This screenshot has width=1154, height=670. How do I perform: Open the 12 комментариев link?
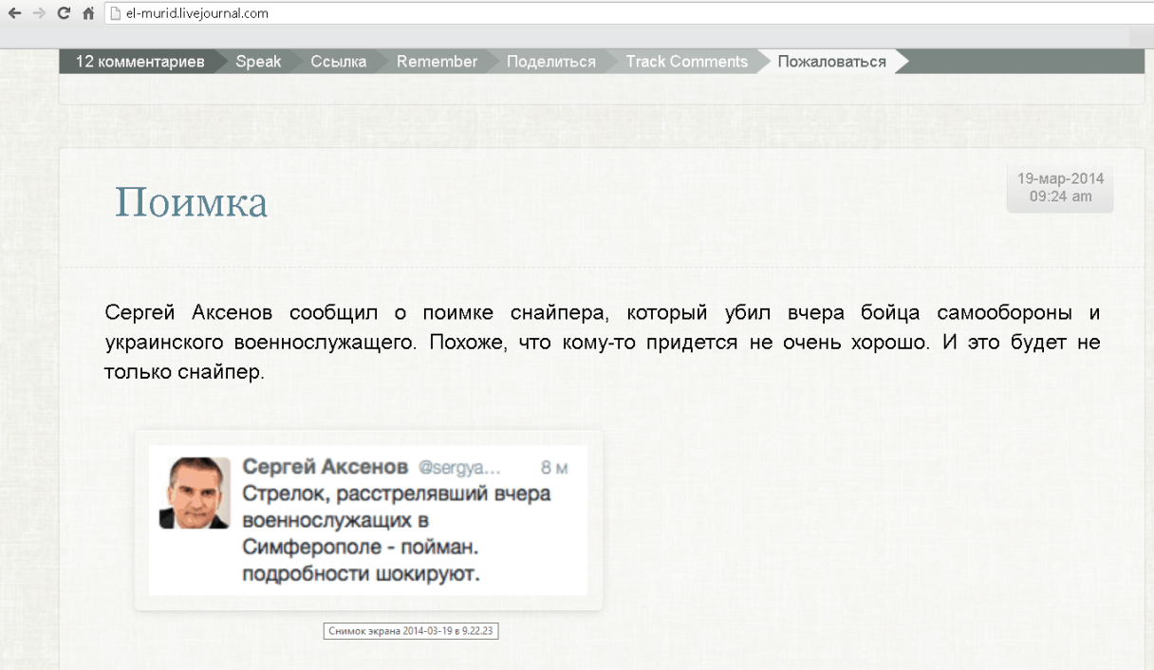pos(140,62)
